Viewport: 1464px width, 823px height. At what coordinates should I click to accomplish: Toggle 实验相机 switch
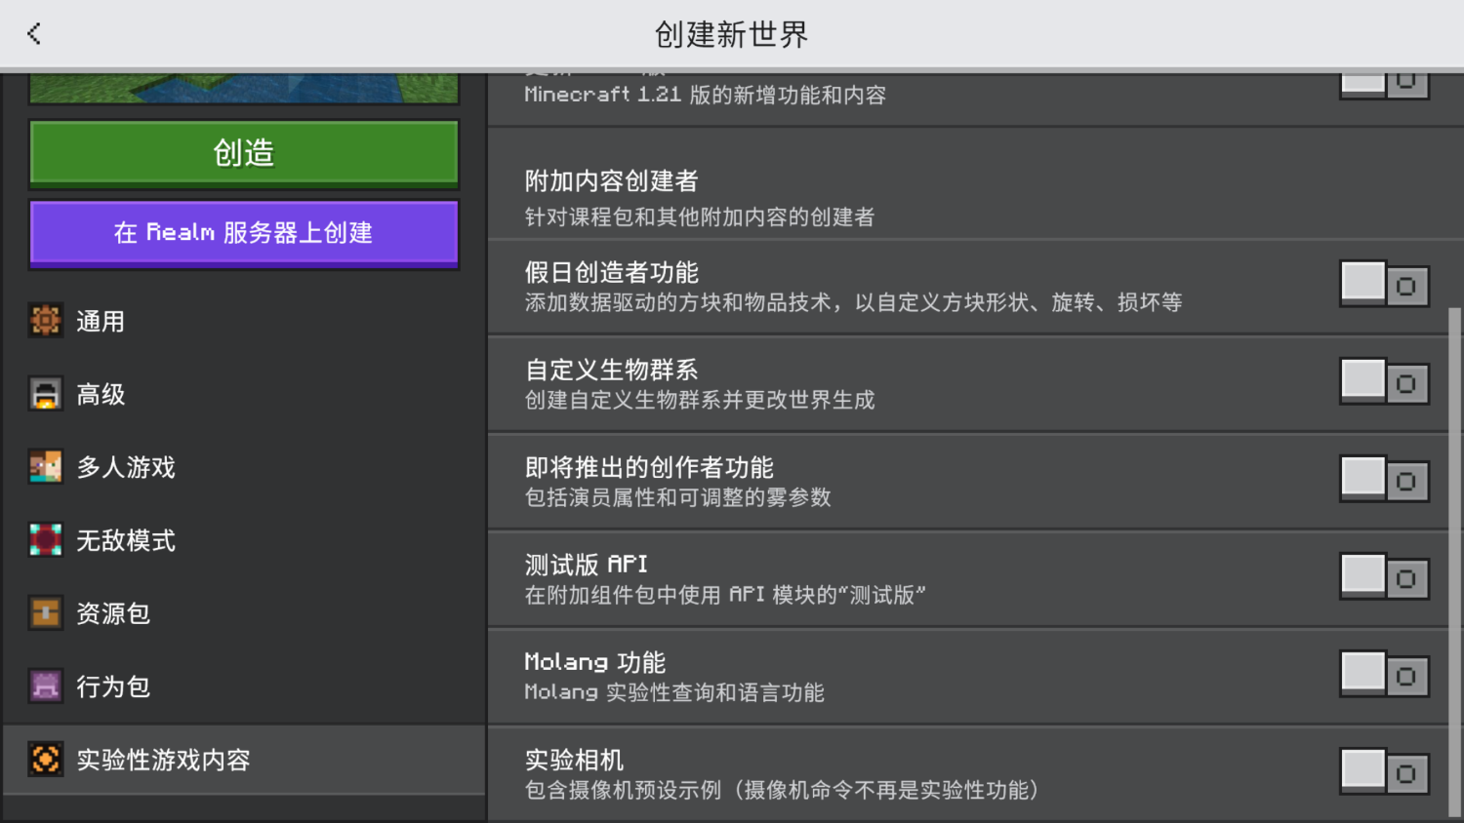[x=1384, y=772]
